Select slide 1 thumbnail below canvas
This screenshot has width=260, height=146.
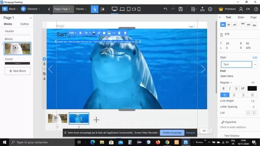tap(58, 118)
